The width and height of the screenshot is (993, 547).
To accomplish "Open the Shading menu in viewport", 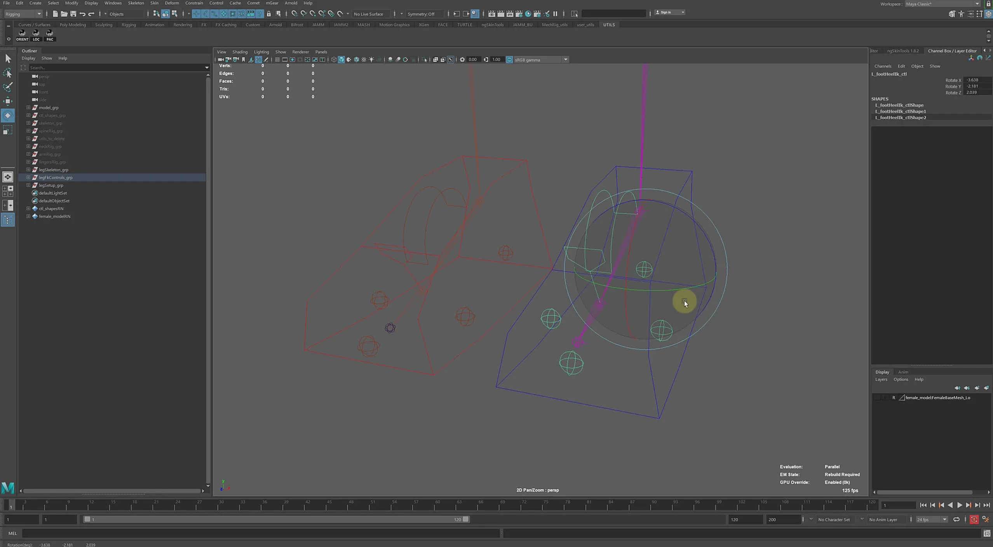I will click(x=239, y=51).
